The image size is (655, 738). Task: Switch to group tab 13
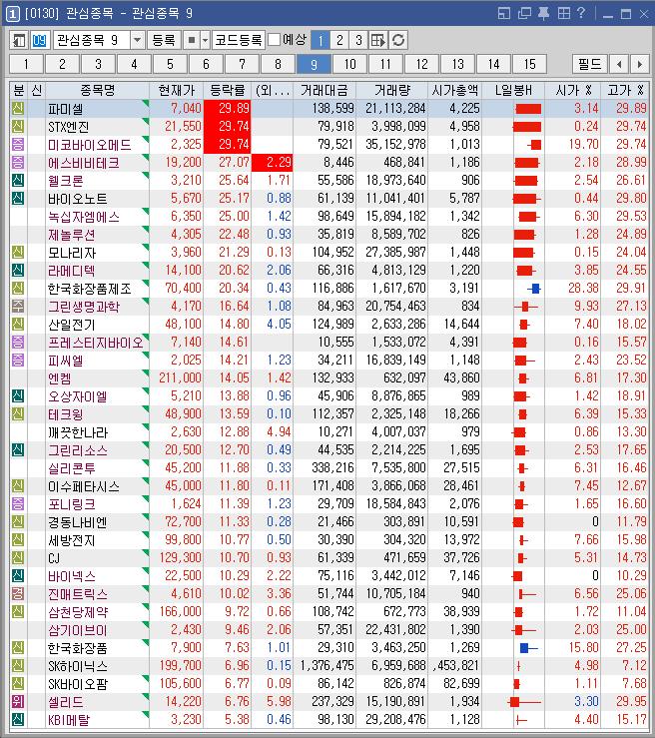(458, 64)
